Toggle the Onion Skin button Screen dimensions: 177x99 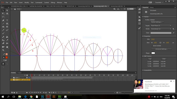pyautogui.click(x=50, y=92)
